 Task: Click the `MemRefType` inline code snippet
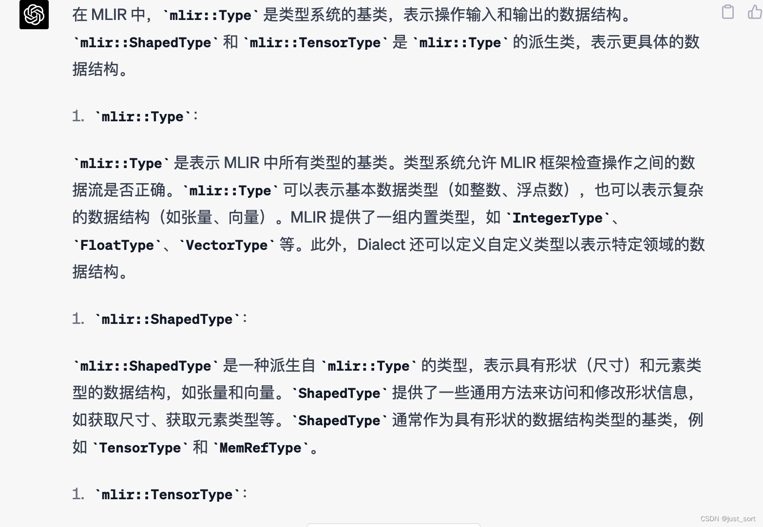[262, 447]
